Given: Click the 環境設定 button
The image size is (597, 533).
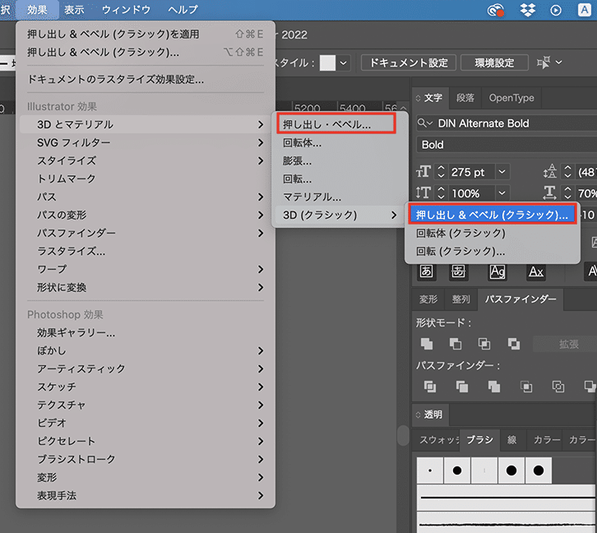Looking at the screenshot, I should [x=494, y=63].
